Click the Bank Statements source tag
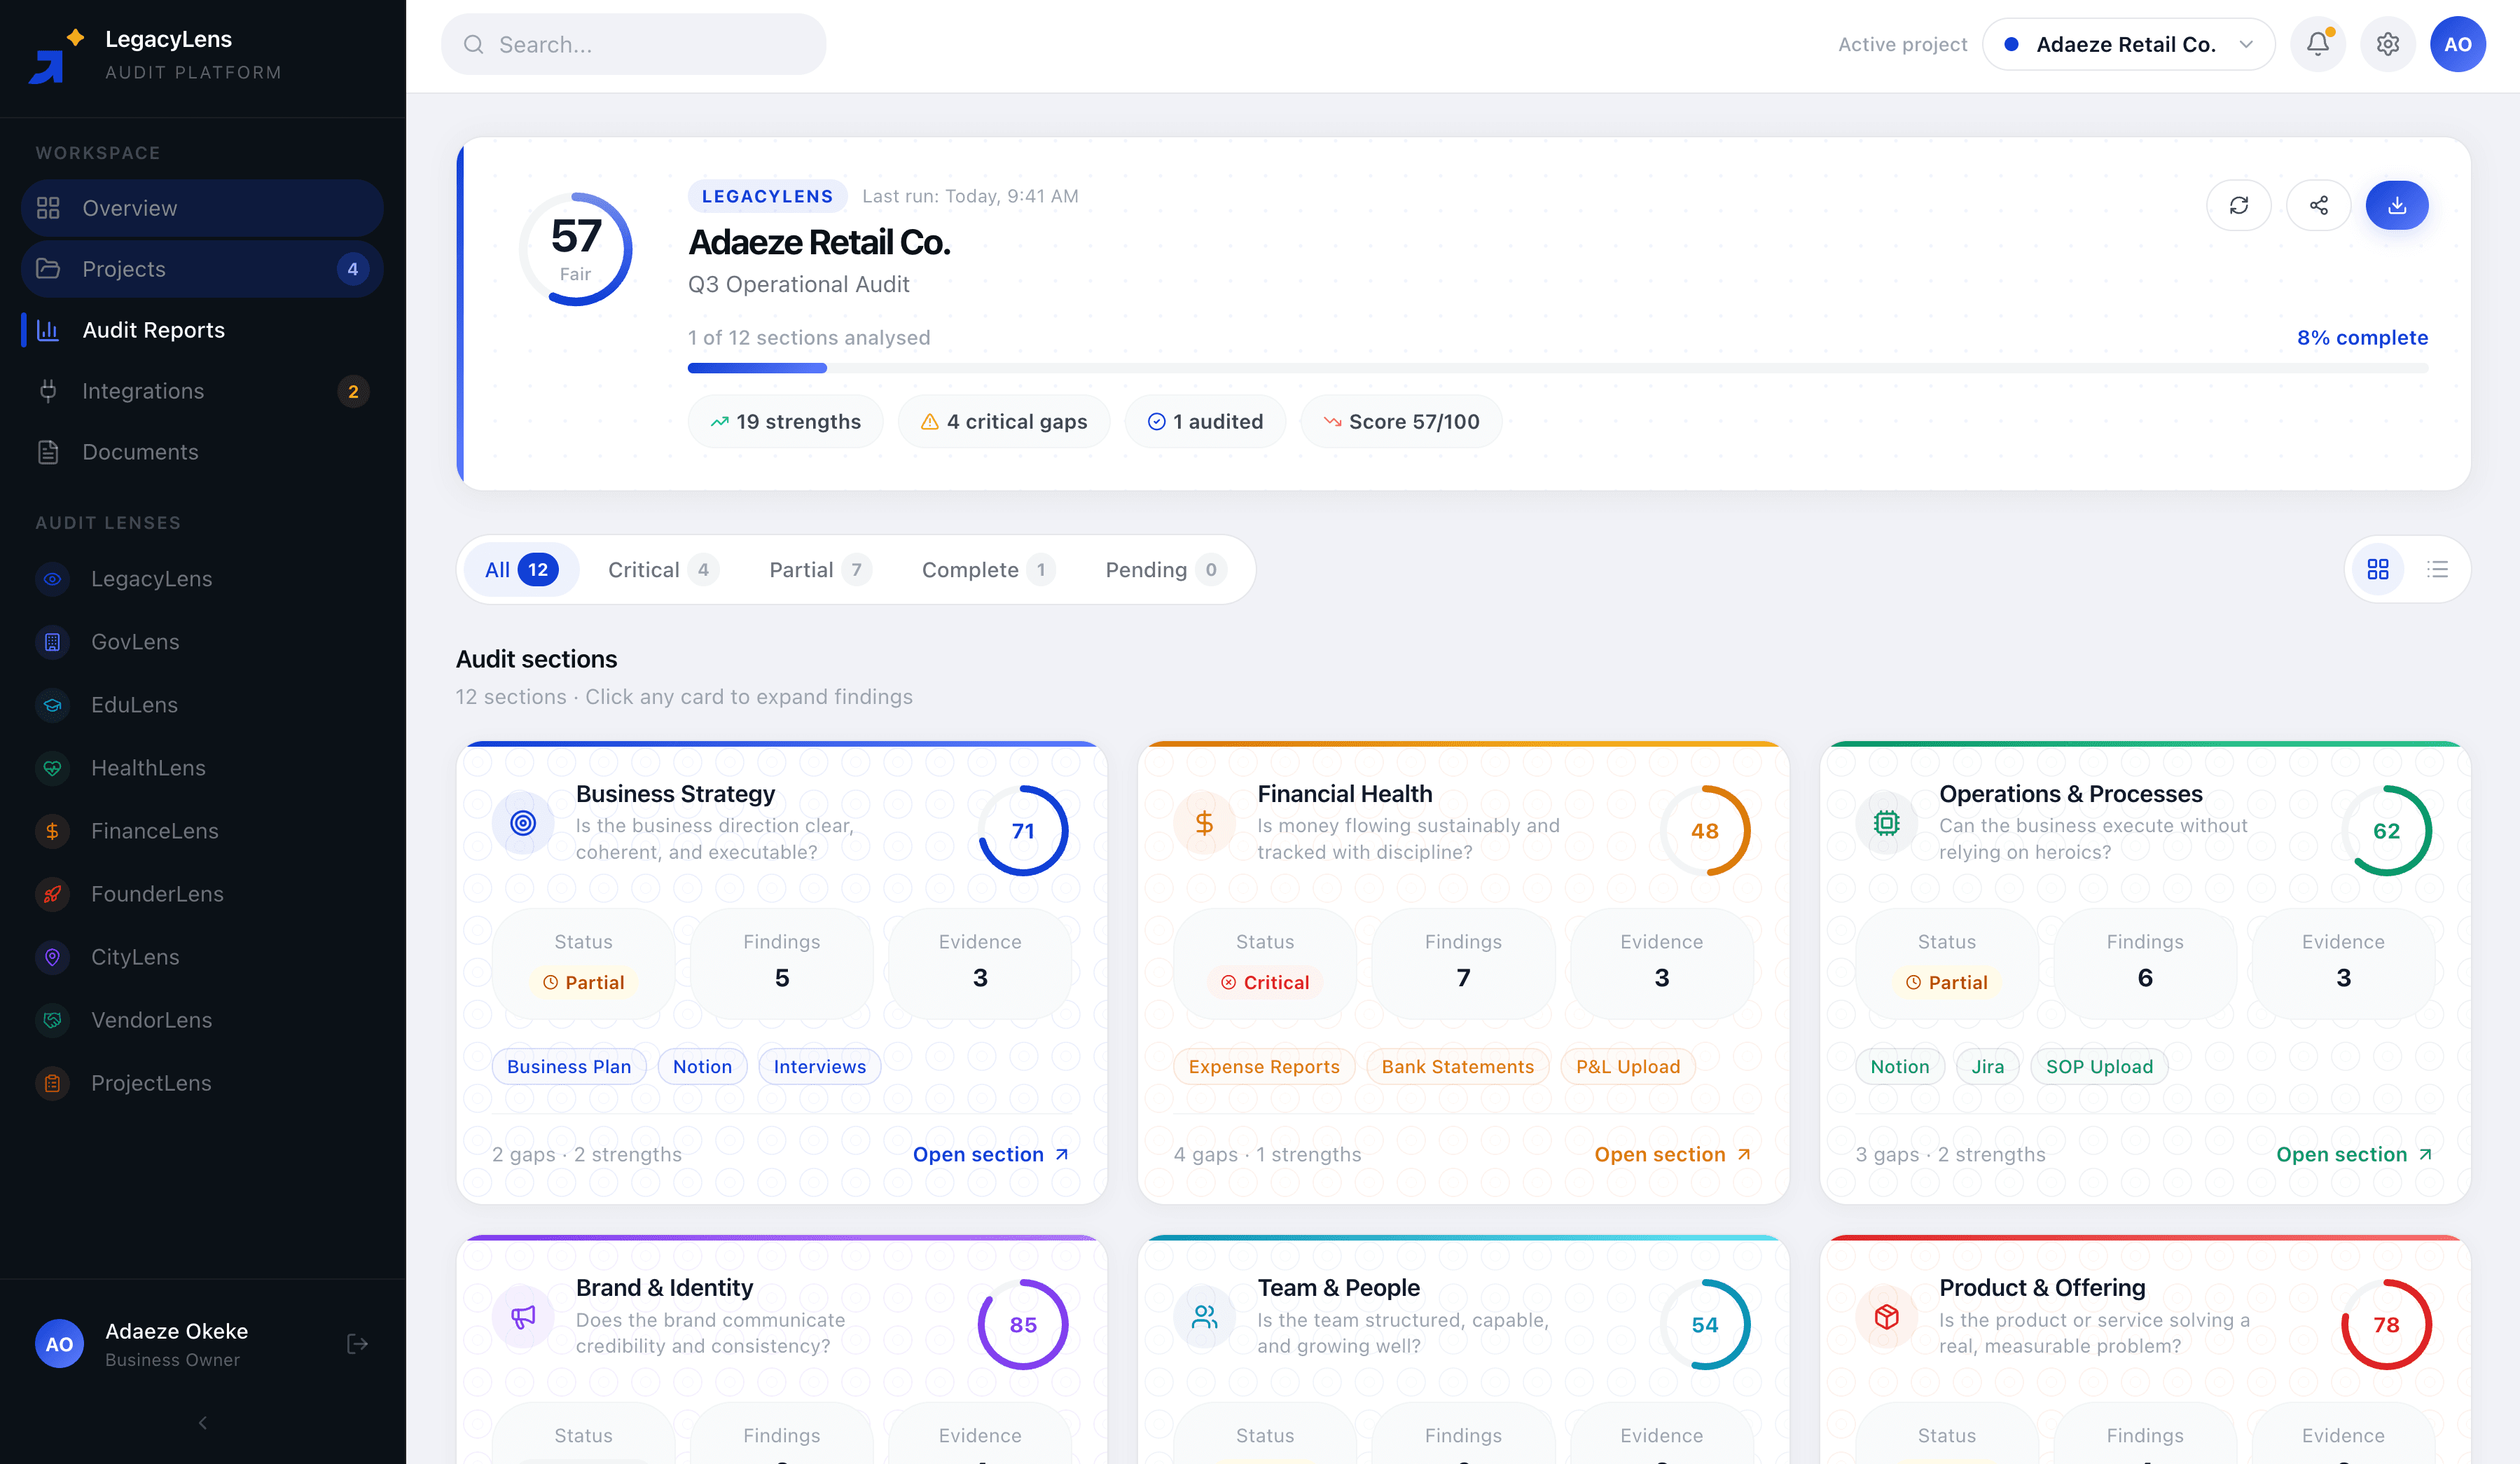This screenshot has height=1464, width=2520. pyautogui.click(x=1457, y=1066)
